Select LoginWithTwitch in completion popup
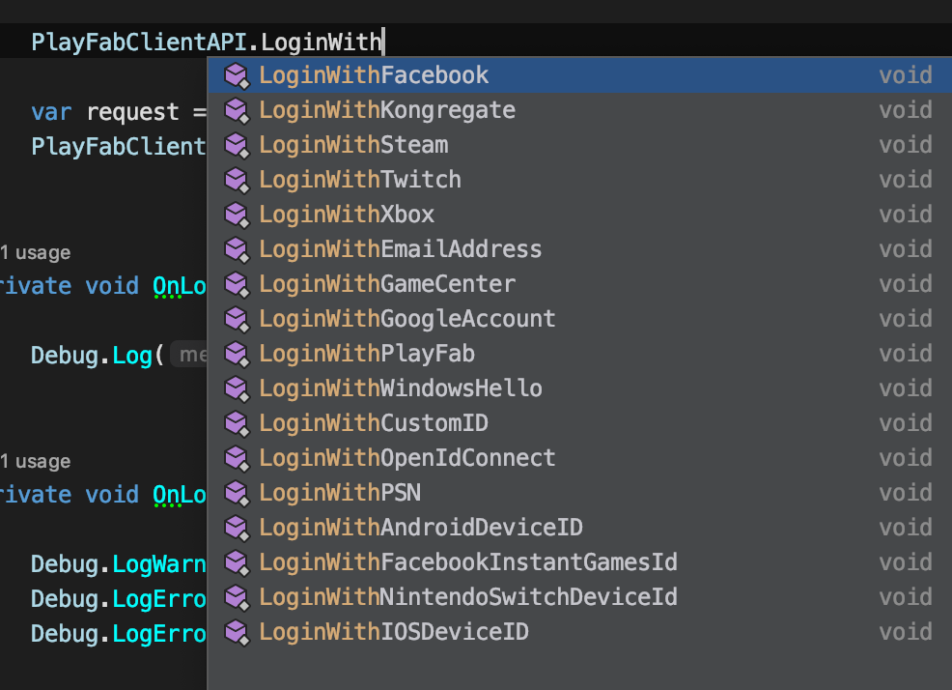Viewport: 952px width, 690px height. coord(580,180)
